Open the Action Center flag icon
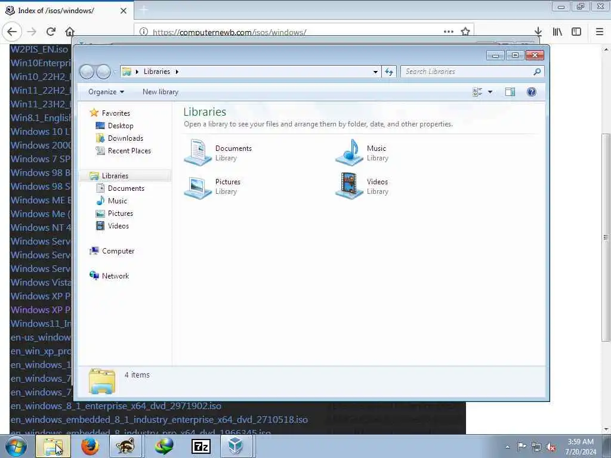The image size is (611, 458). point(521,447)
